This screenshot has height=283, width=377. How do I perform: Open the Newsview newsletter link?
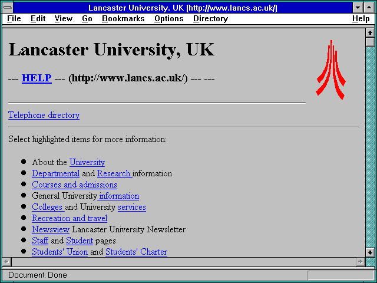(51, 229)
